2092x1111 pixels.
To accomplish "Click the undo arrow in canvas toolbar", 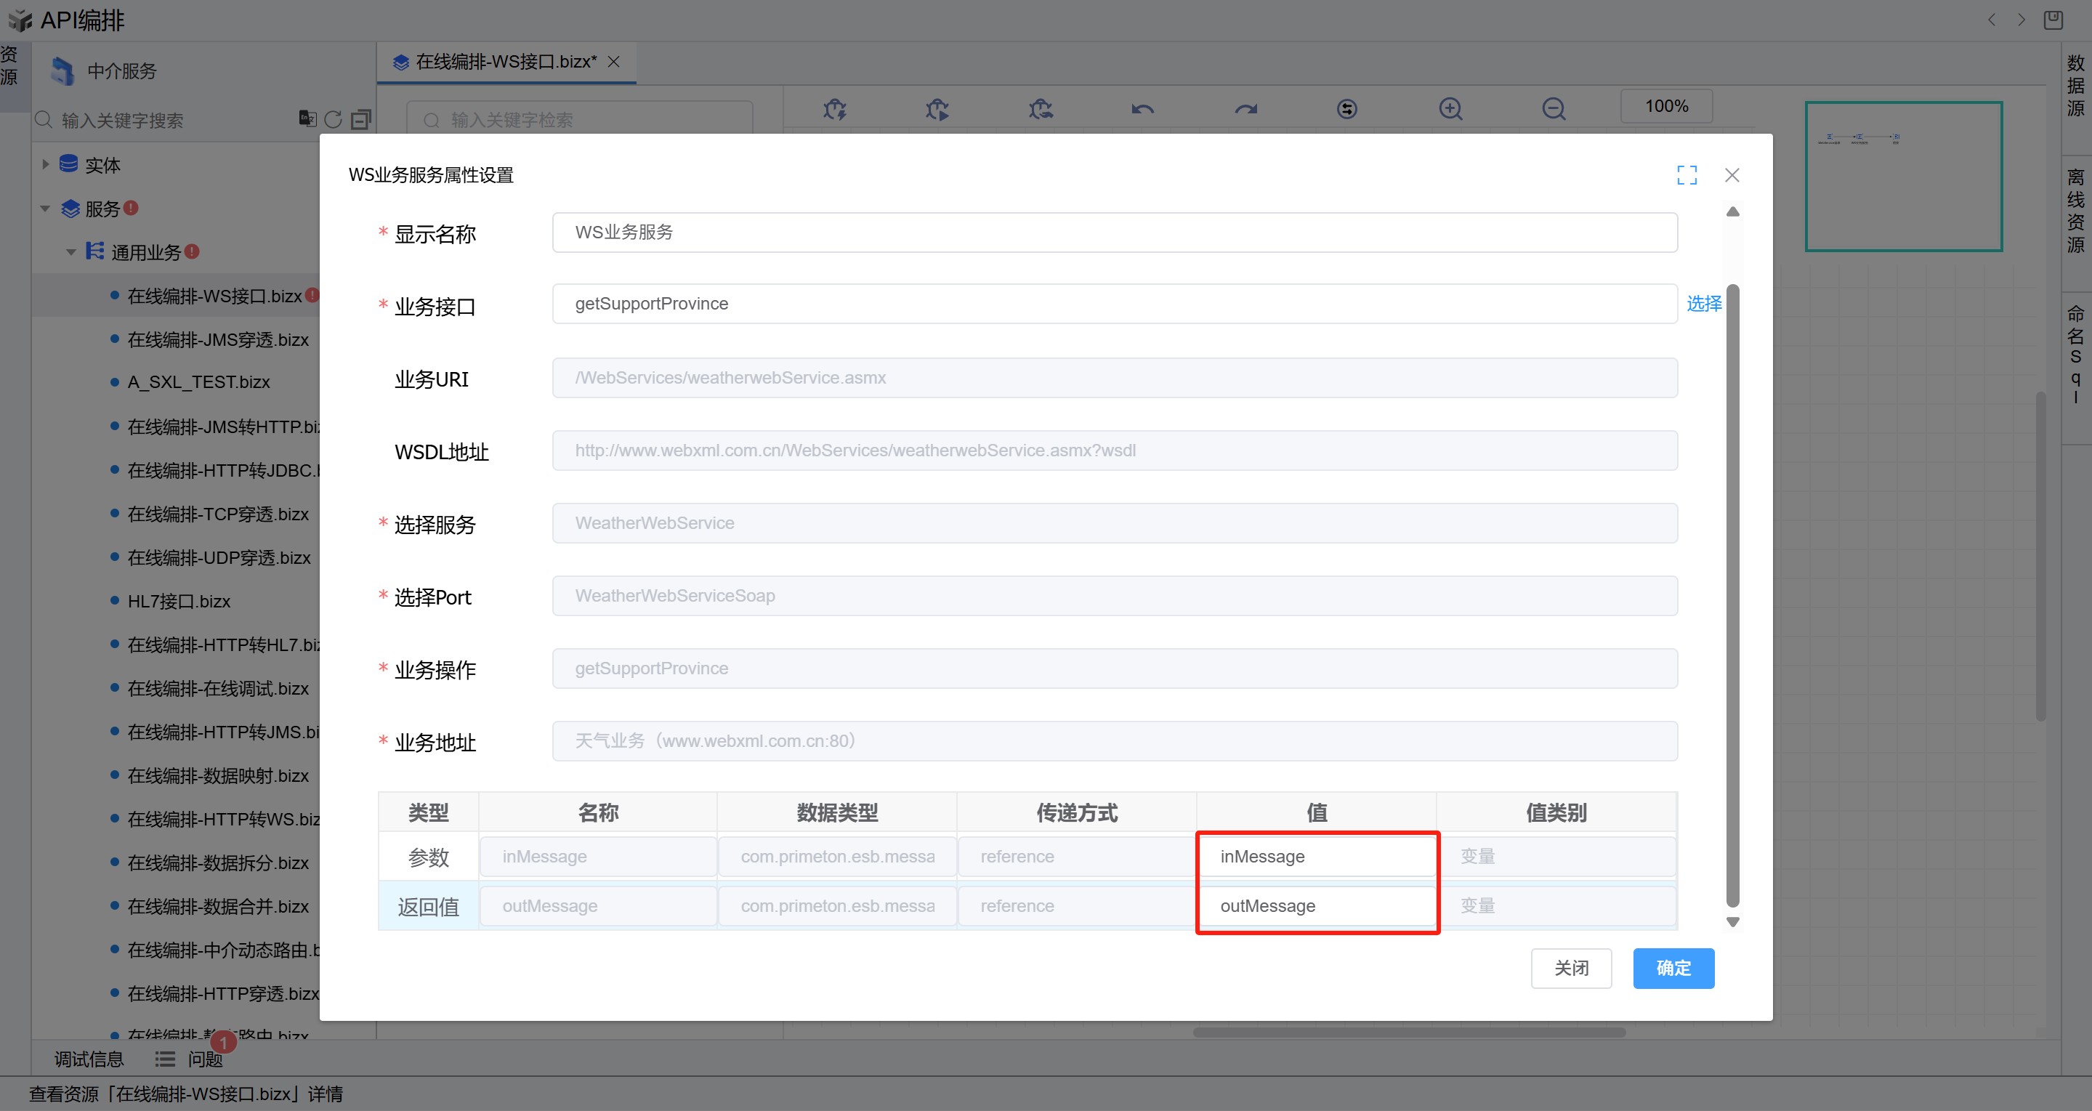I will point(1142,109).
